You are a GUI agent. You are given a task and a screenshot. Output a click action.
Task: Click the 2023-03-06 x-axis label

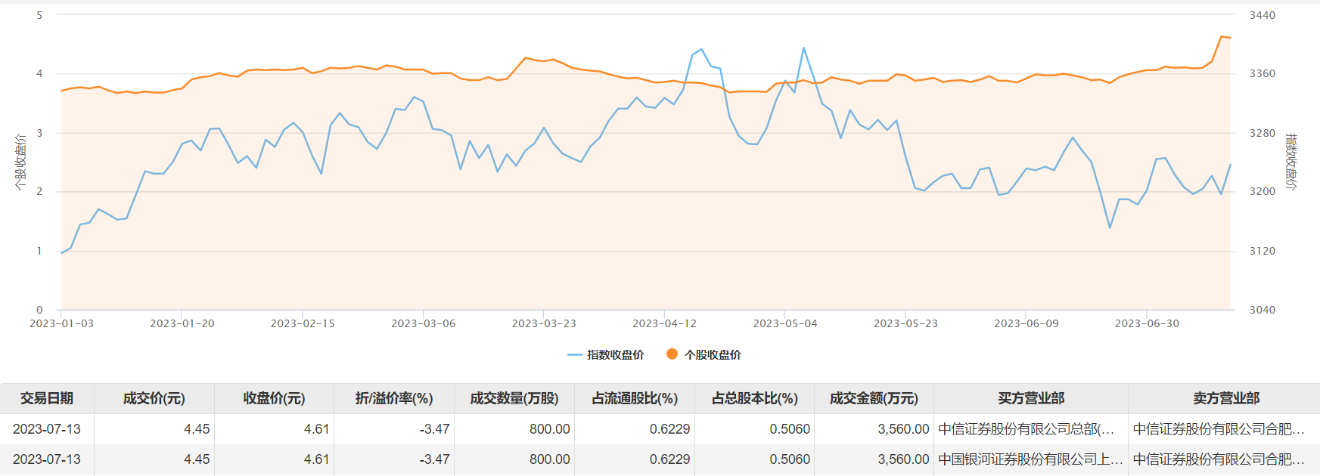(x=424, y=323)
